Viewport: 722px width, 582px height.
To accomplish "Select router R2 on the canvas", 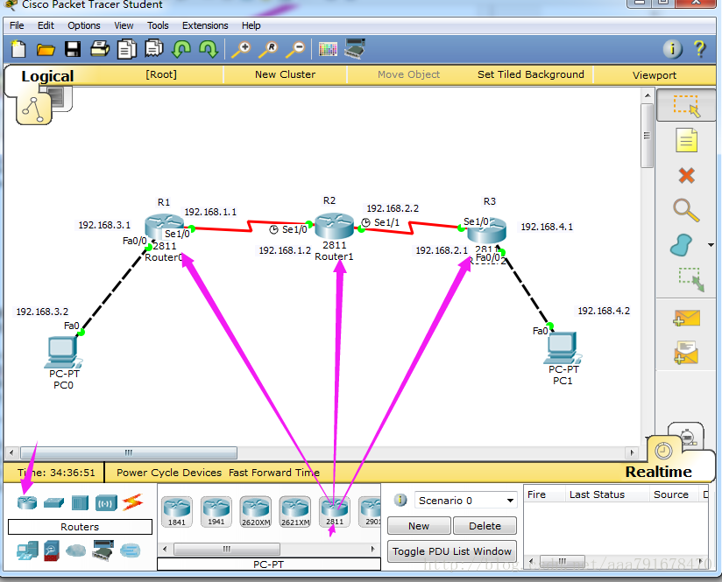I will pyautogui.click(x=335, y=226).
